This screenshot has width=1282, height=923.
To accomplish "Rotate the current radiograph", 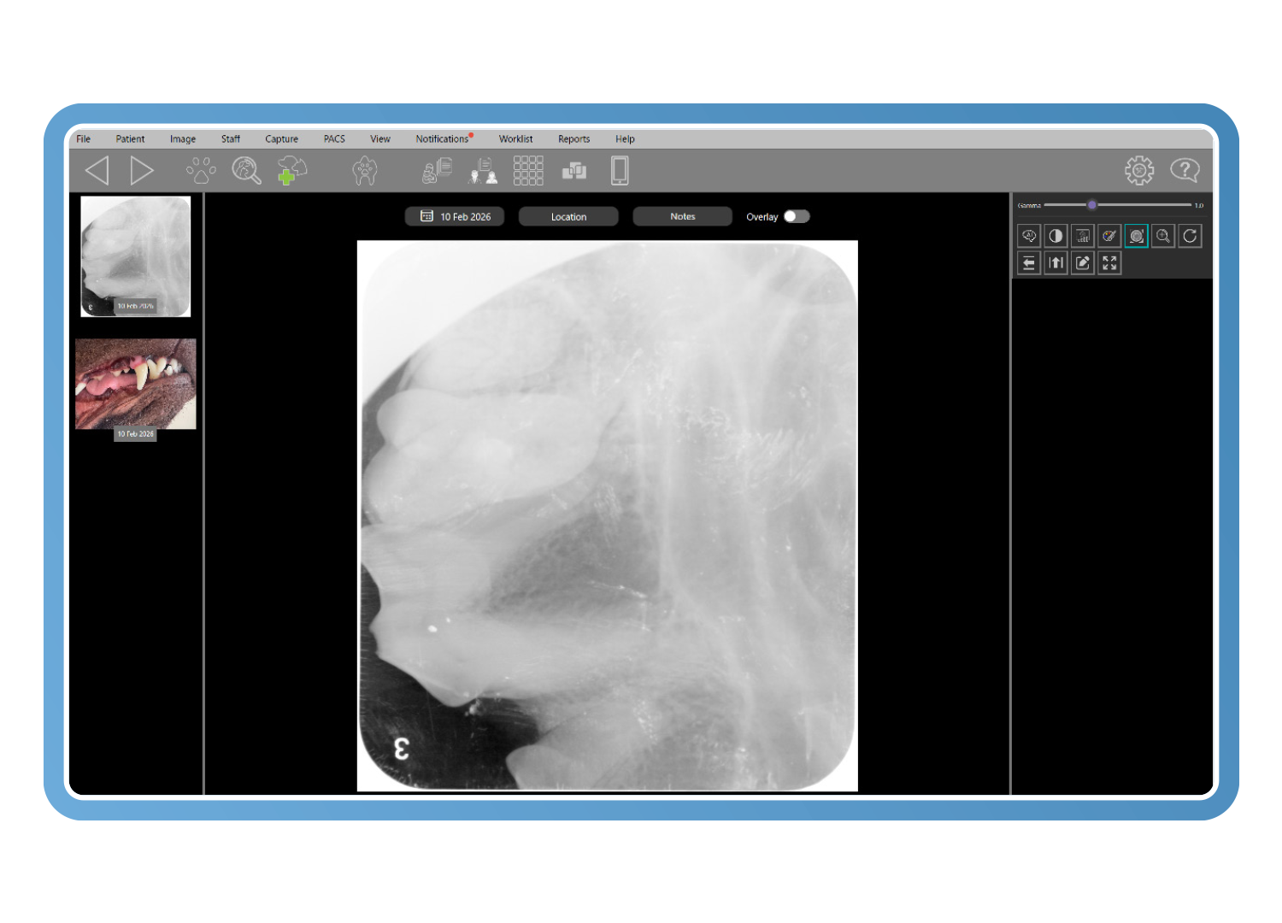I will click(1190, 236).
